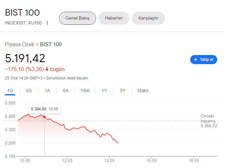225x168 pixels.
Task: Click the 5.394,90 price tooltip
Action: coord(45,109)
